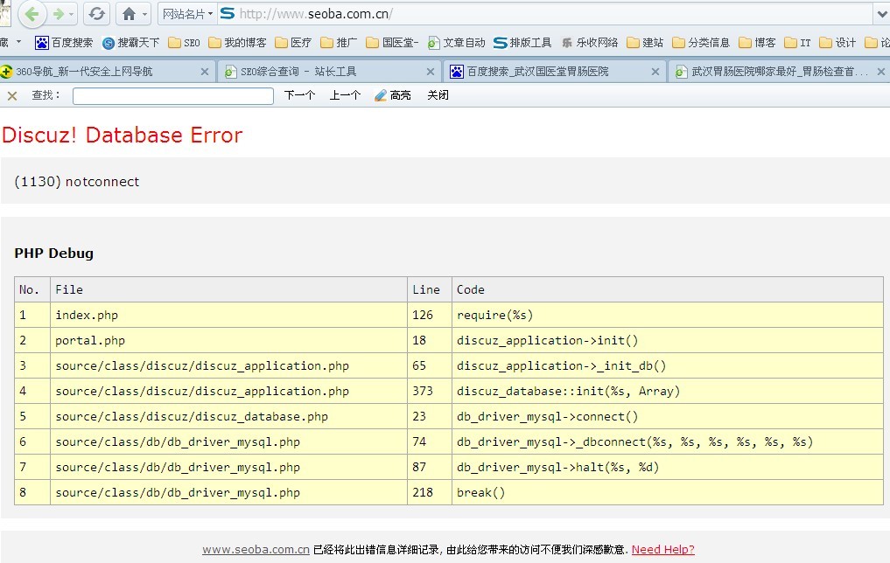Open the 排版工具 bookmark

tap(522, 43)
